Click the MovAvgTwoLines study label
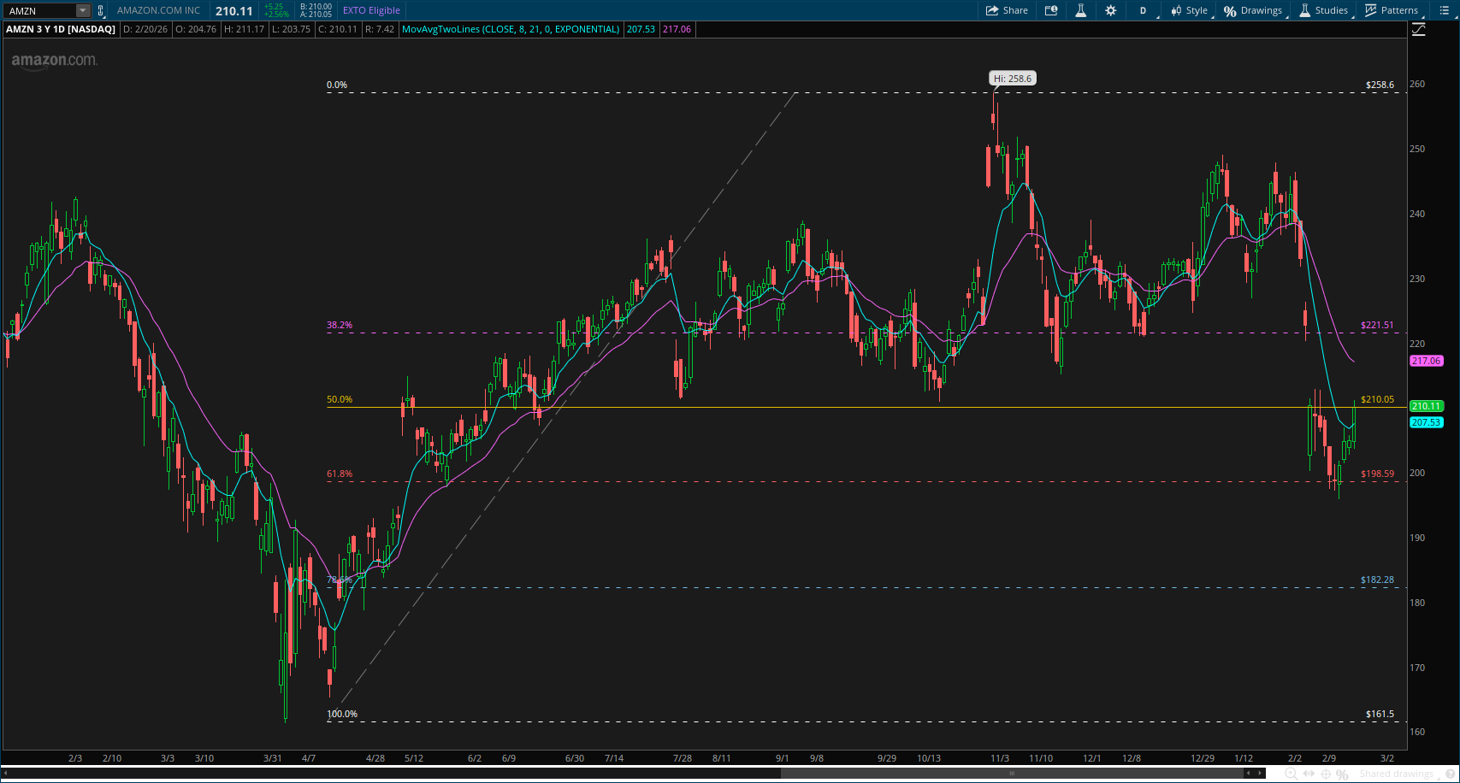This screenshot has width=1460, height=783. (511, 29)
